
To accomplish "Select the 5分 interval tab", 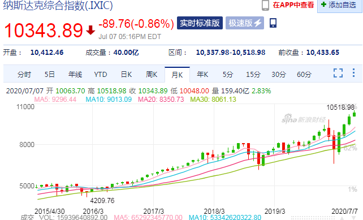I will pyautogui.click(x=228, y=75).
